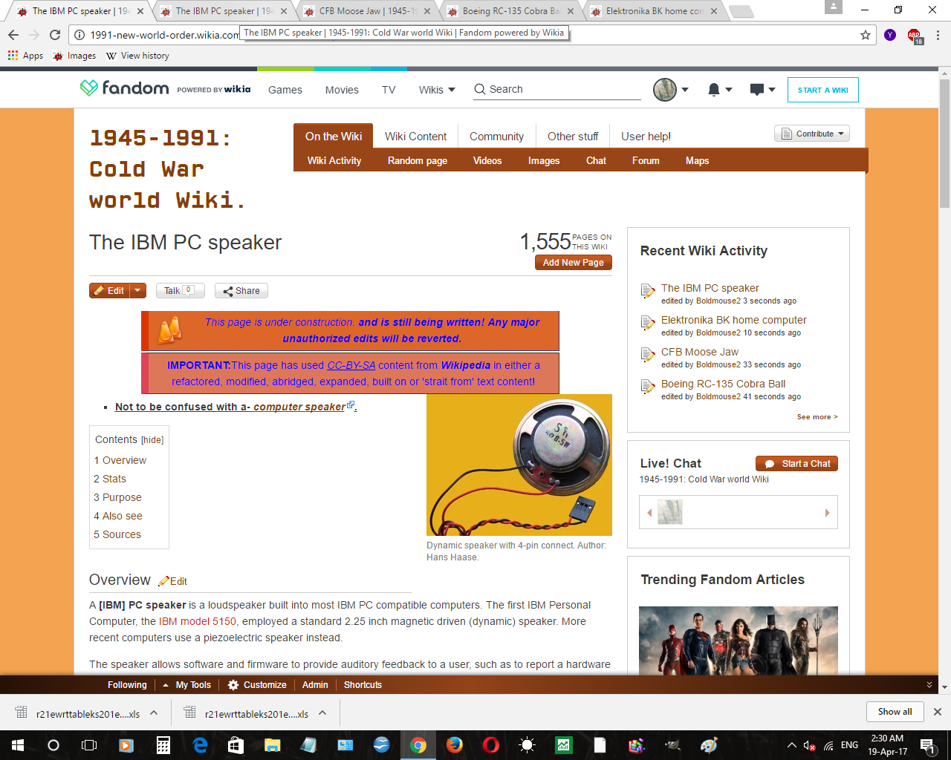
Task: Close the downloads bar
Action: 938,712
